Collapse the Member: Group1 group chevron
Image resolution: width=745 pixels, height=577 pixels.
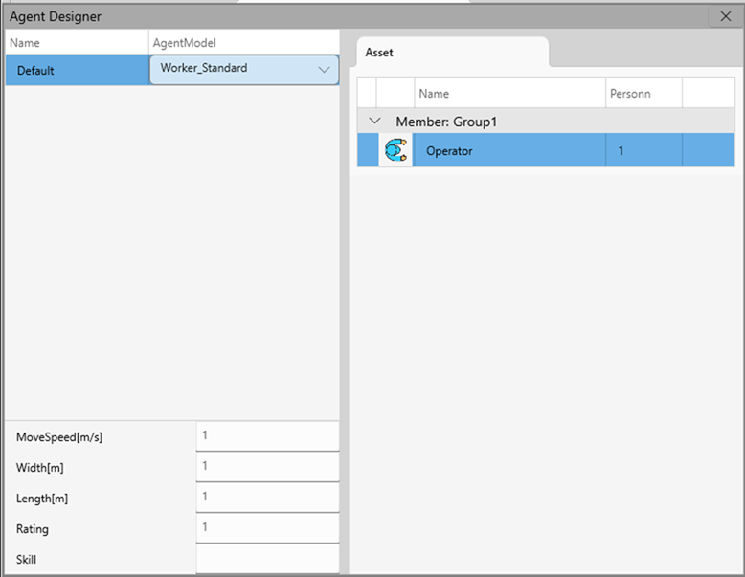[376, 122]
